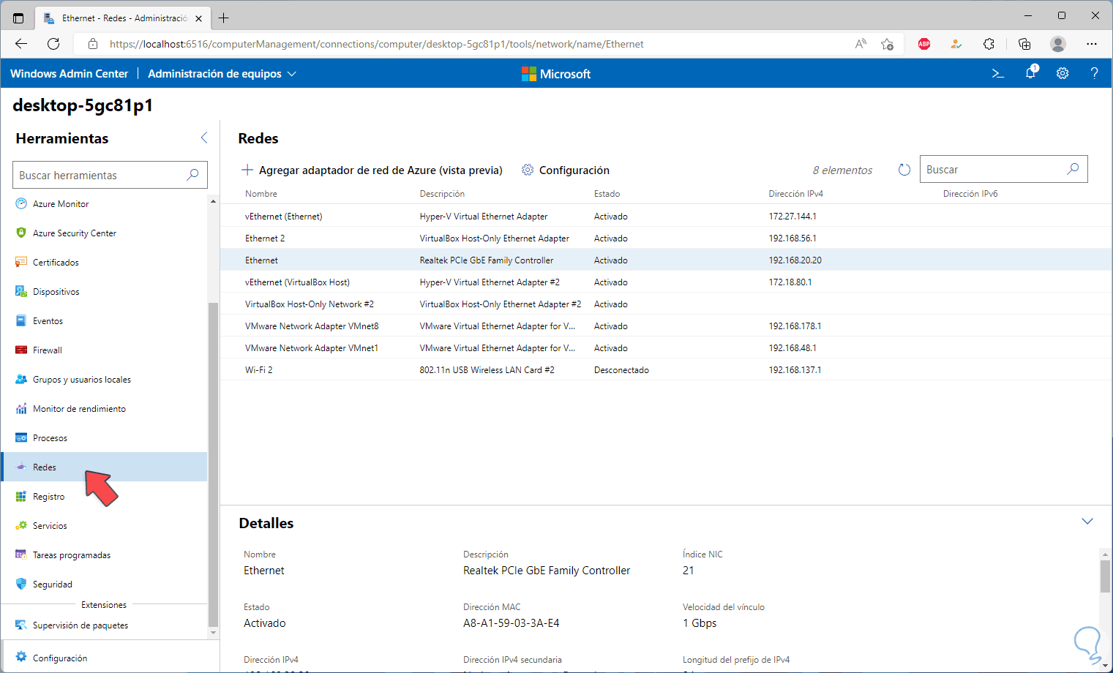Open browser tab actions menu
The height and width of the screenshot is (673, 1113).
click(x=18, y=18)
